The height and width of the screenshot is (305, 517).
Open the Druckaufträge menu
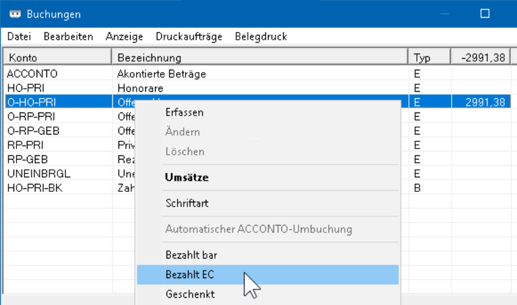[x=189, y=36]
